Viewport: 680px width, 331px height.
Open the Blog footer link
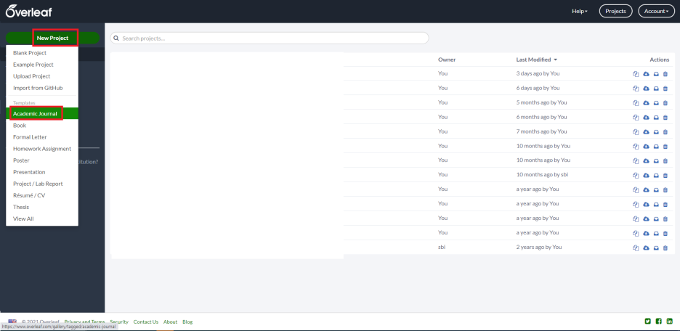coord(187,322)
